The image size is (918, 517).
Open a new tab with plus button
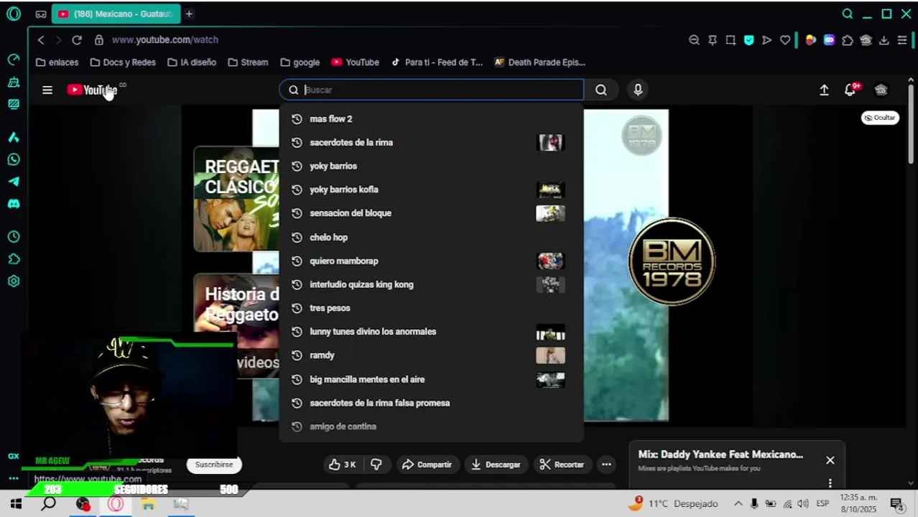click(x=189, y=14)
